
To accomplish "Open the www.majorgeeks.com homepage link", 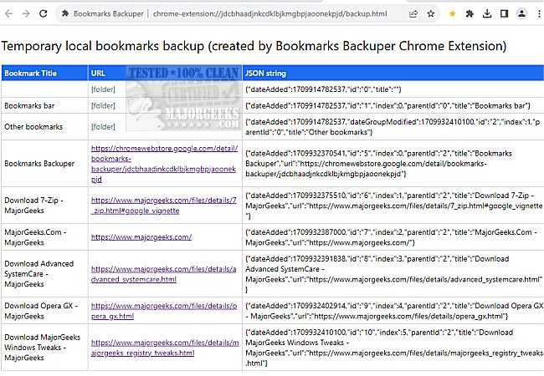I will click(x=141, y=236).
